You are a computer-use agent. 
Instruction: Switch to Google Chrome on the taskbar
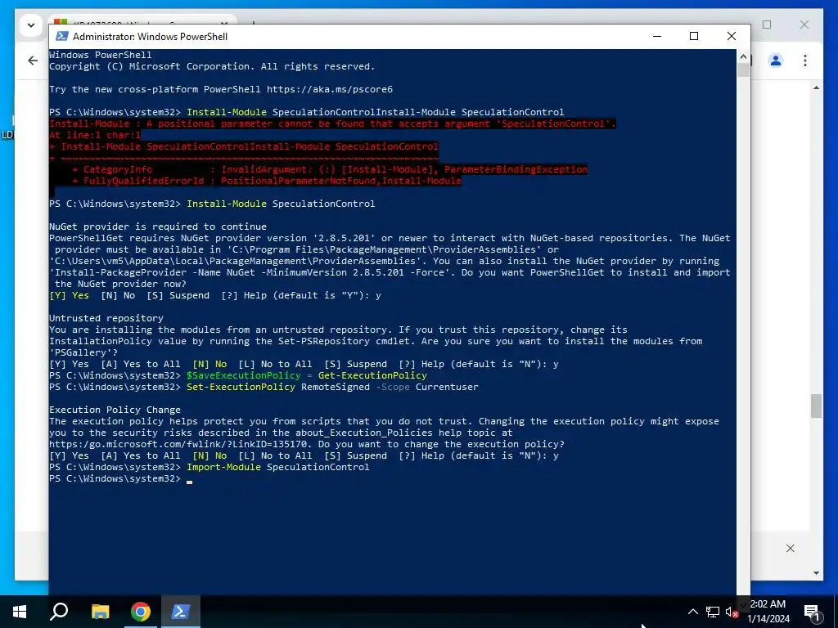tap(141, 612)
